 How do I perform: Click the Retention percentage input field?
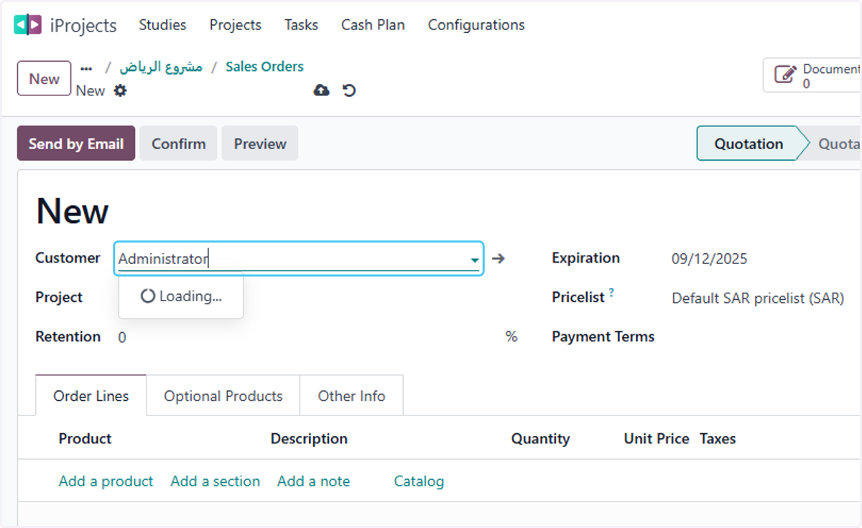coord(309,337)
